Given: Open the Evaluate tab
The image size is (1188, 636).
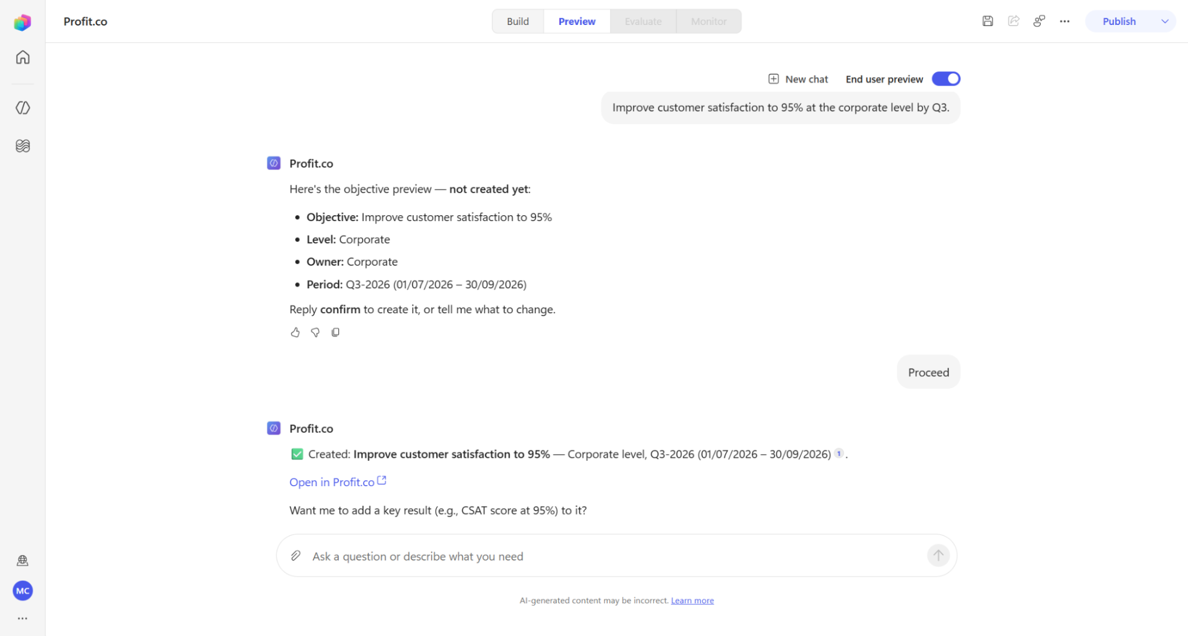Looking at the screenshot, I should (x=643, y=21).
